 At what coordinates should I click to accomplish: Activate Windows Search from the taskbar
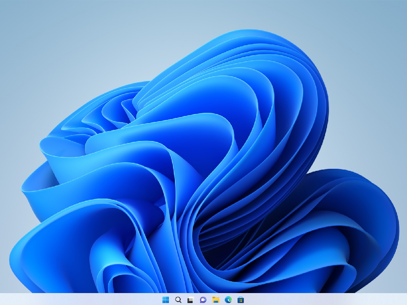[x=178, y=300]
